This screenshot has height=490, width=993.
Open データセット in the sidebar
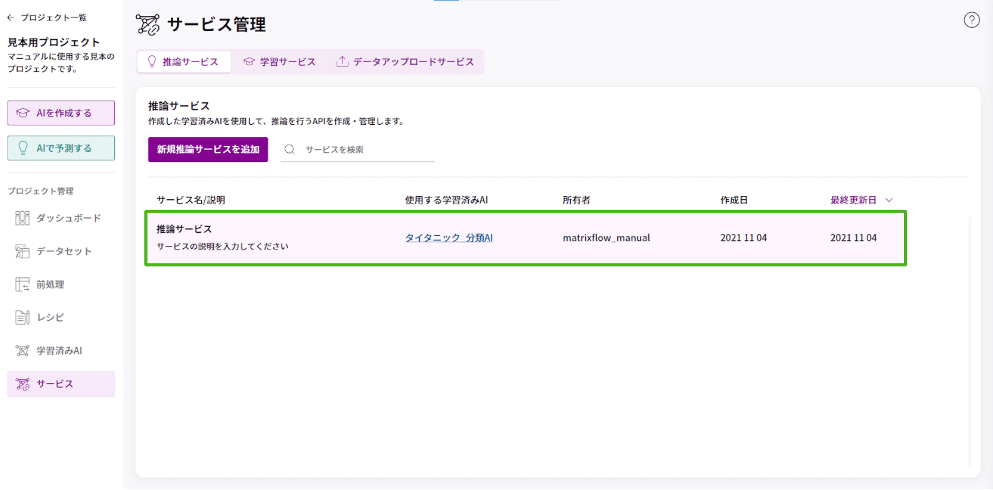tap(61, 251)
